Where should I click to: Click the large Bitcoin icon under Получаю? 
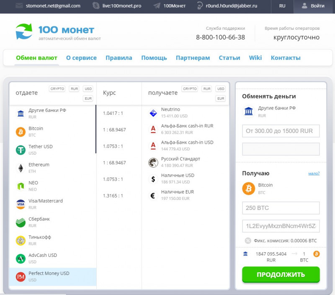(x=248, y=189)
